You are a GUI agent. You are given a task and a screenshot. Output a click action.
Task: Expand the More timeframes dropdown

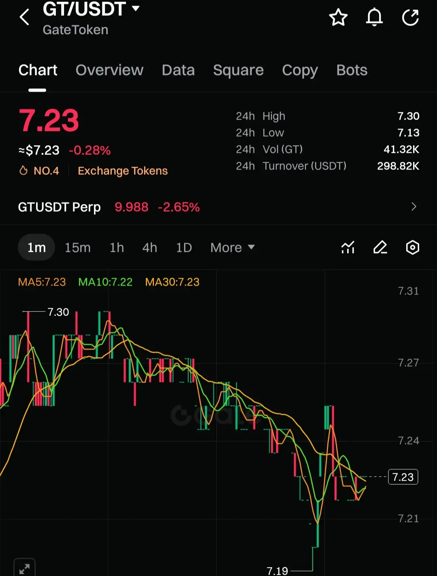(x=232, y=247)
